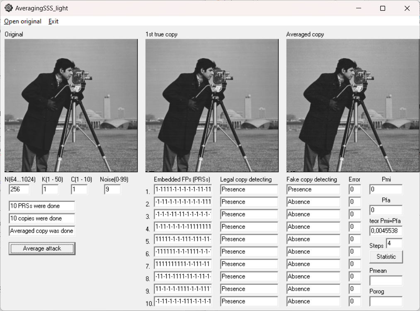Click the Average attack button
Image resolution: width=420 pixels, height=311 pixels.
[x=42, y=248]
